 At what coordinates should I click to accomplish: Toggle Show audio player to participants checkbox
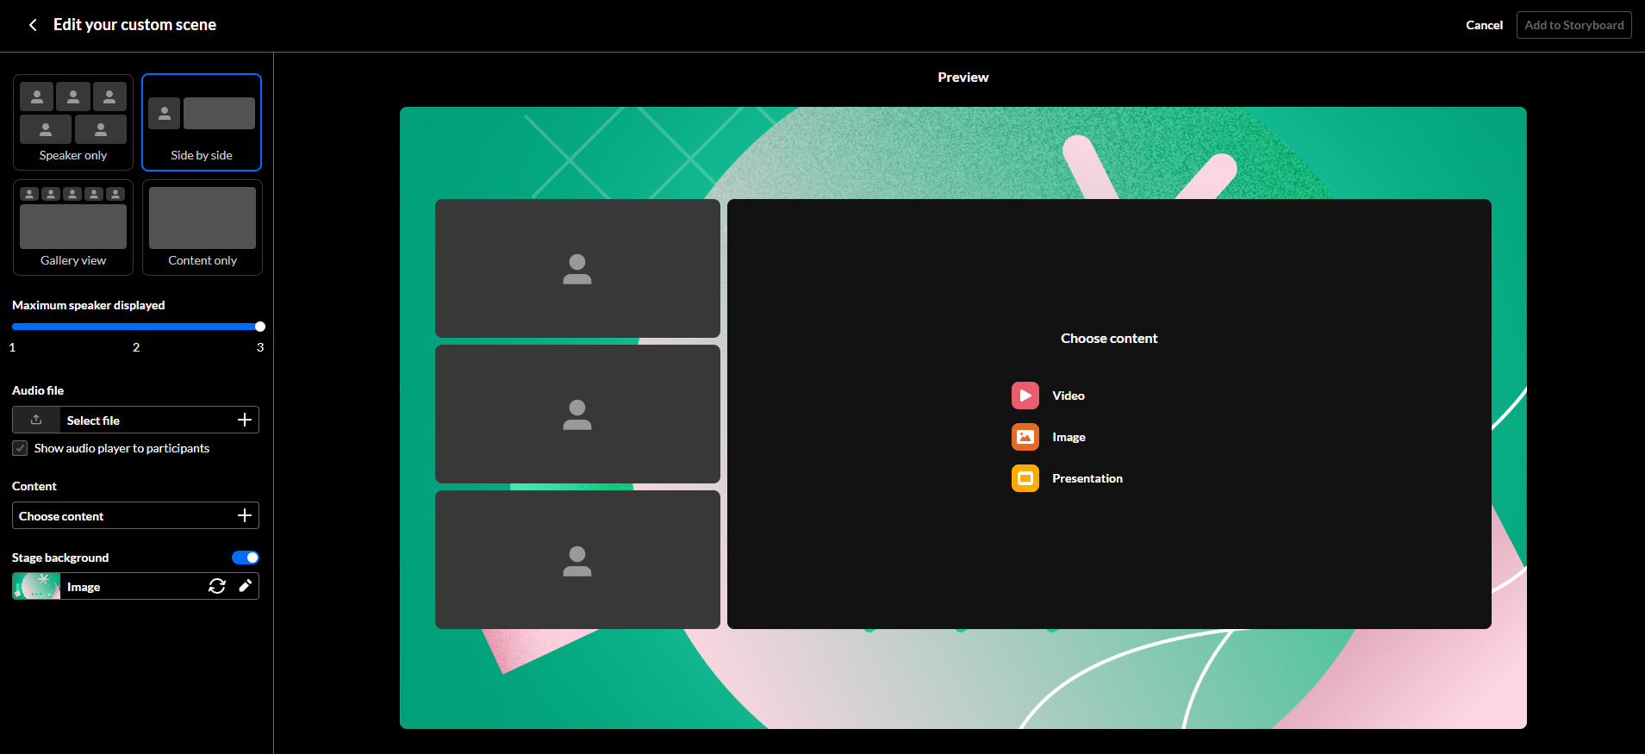click(20, 448)
